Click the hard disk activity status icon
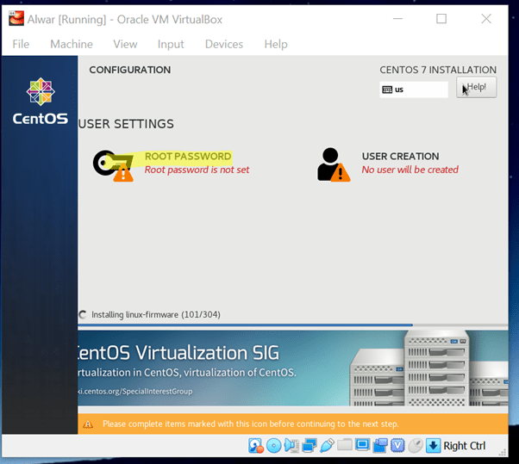The width and height of the screenshot is (519, 464). [x=256, y=445]
